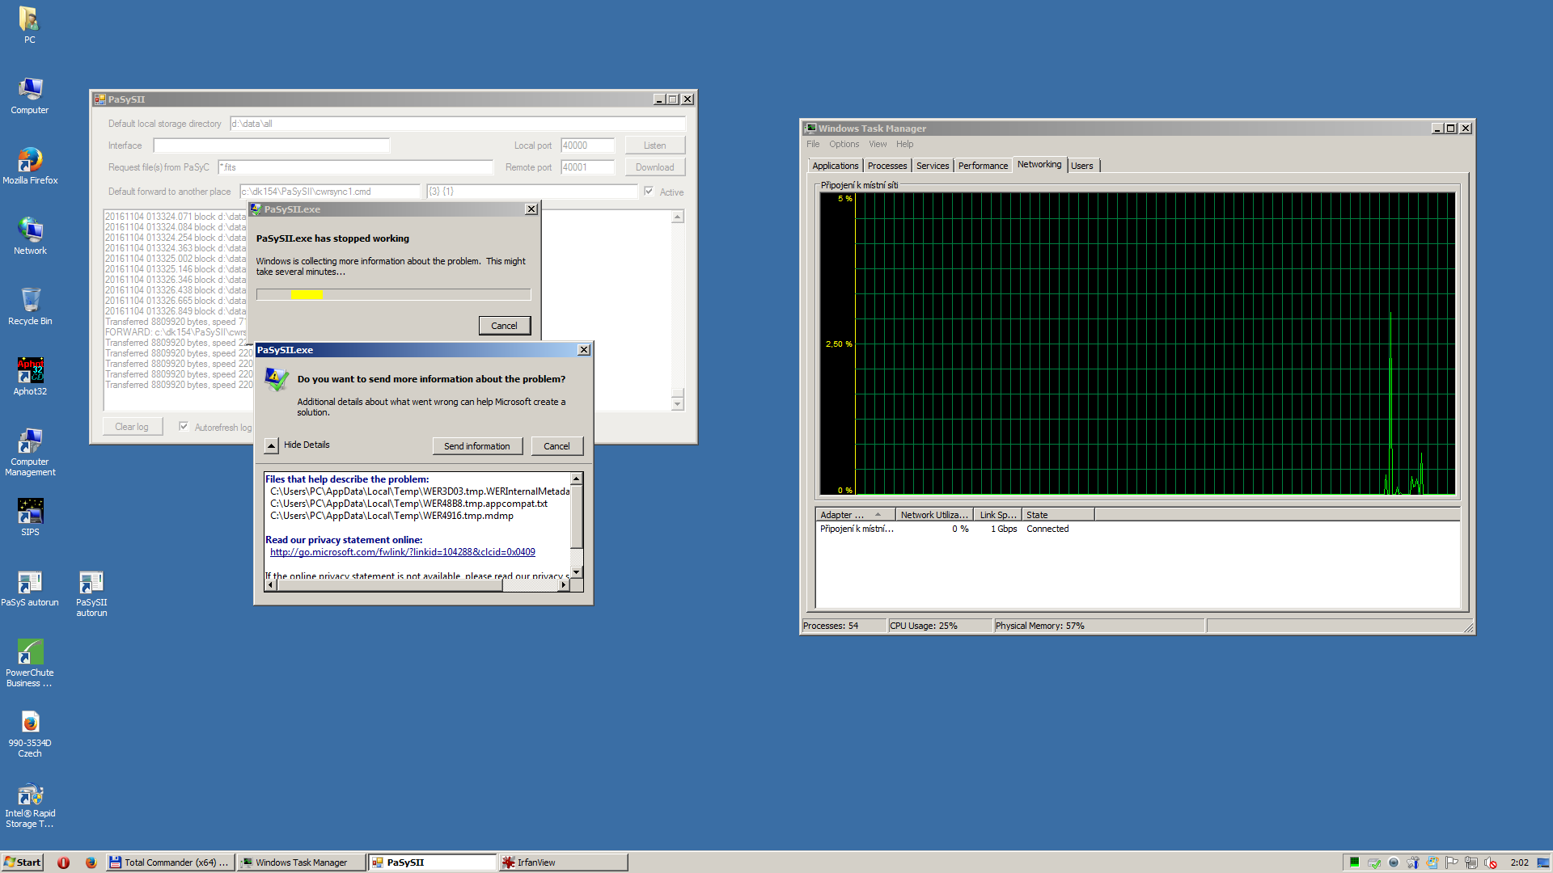Click the muted volume tray icon
1553x873 pixels.
[x=1490, y=862]
